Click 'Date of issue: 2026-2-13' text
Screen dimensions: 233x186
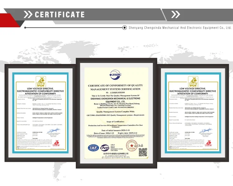[x=104, y=133]
